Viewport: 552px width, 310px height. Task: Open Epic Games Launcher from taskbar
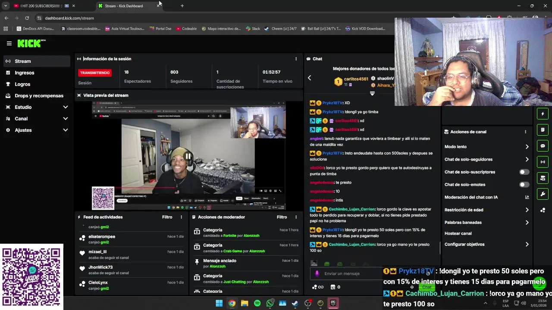tap(333, 303)
